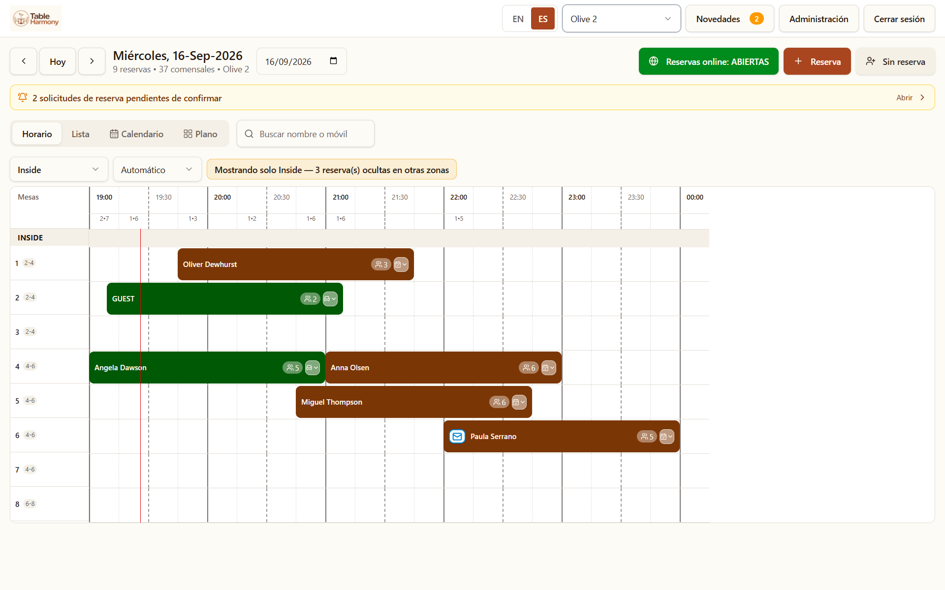Open pending requests with Abrir chevron
945x590 pixels.
[x=911, y=97]
